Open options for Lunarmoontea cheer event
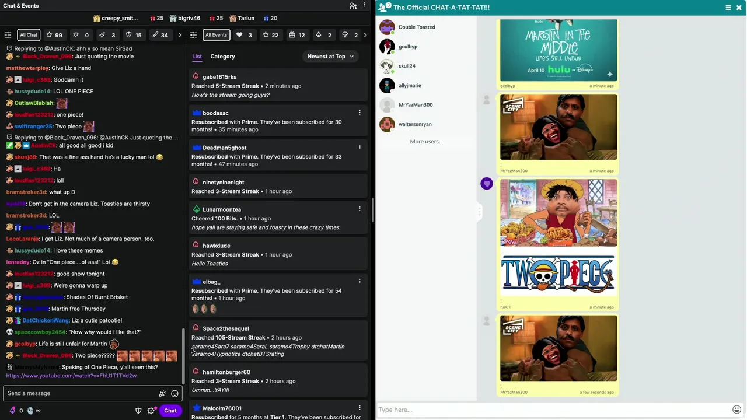747x420 pixels. (359, 209)
